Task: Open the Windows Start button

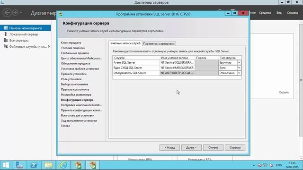Action: [x=6, y=165]
